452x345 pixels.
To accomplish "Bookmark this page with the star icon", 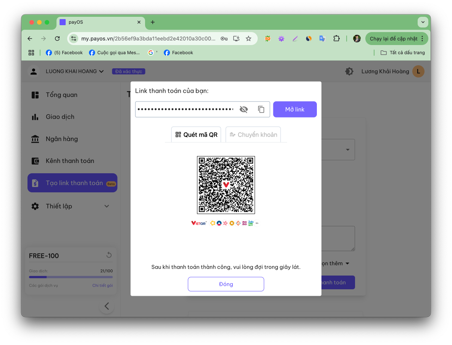I will (249, 39).
